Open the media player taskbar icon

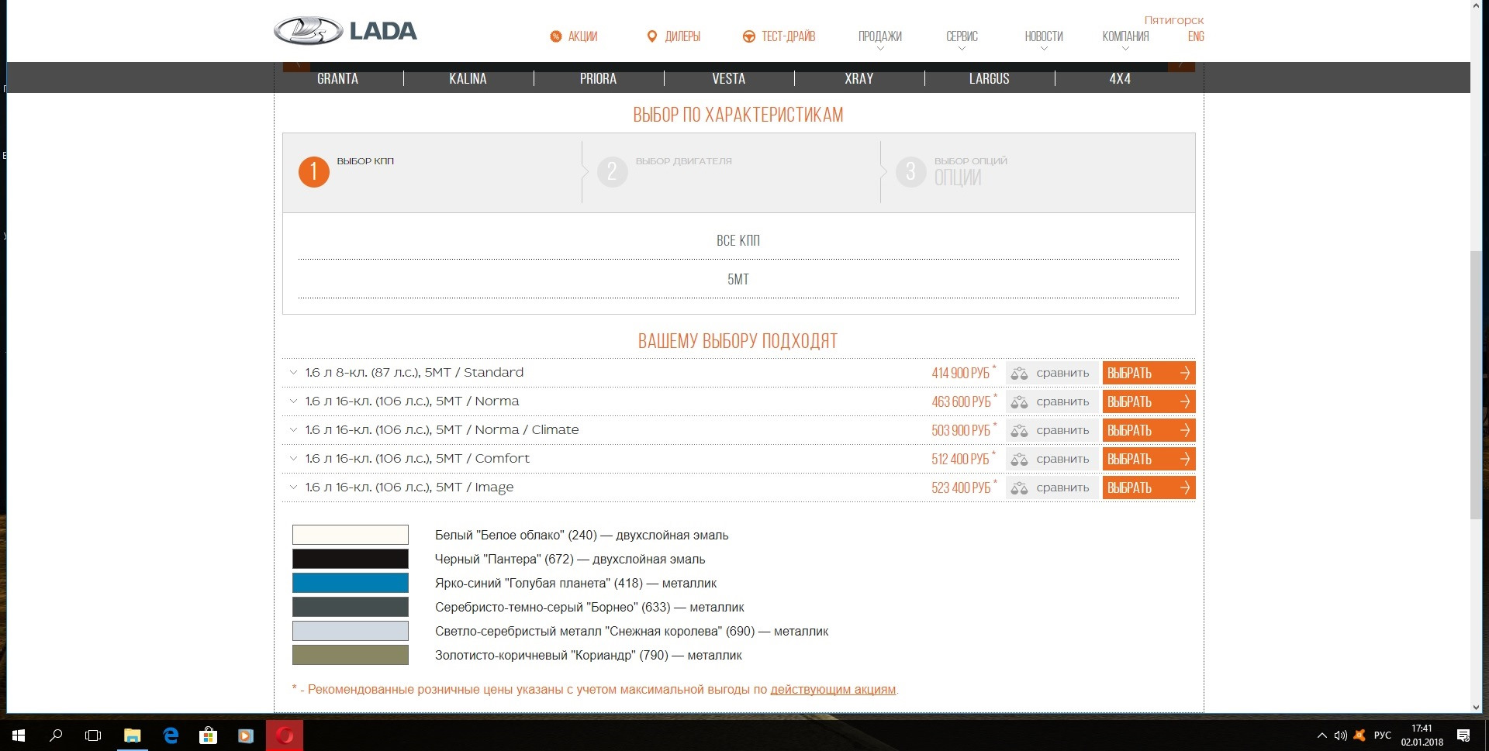click(x=246, y=735)
